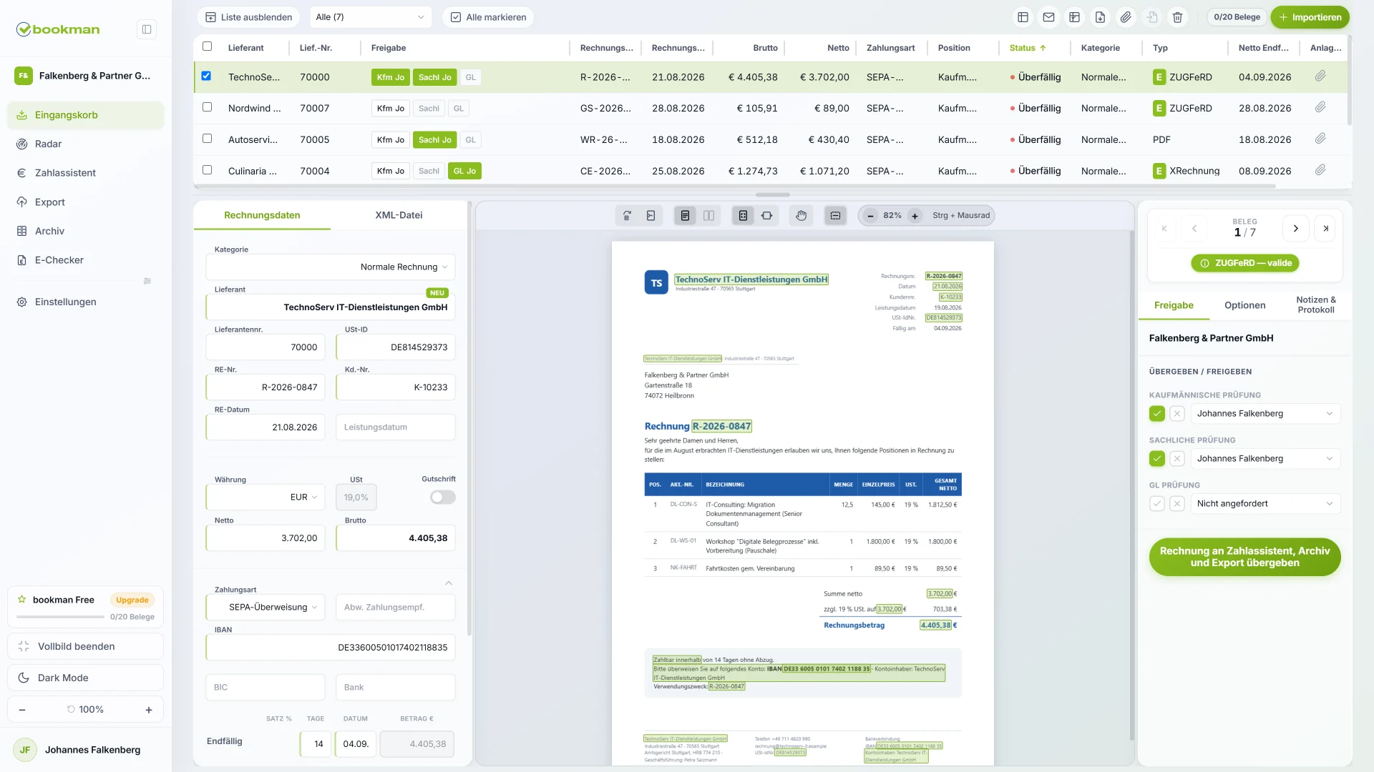
Task: Open attachment paperclip in Culinaria row
Action: click(x=1320, y=170)
